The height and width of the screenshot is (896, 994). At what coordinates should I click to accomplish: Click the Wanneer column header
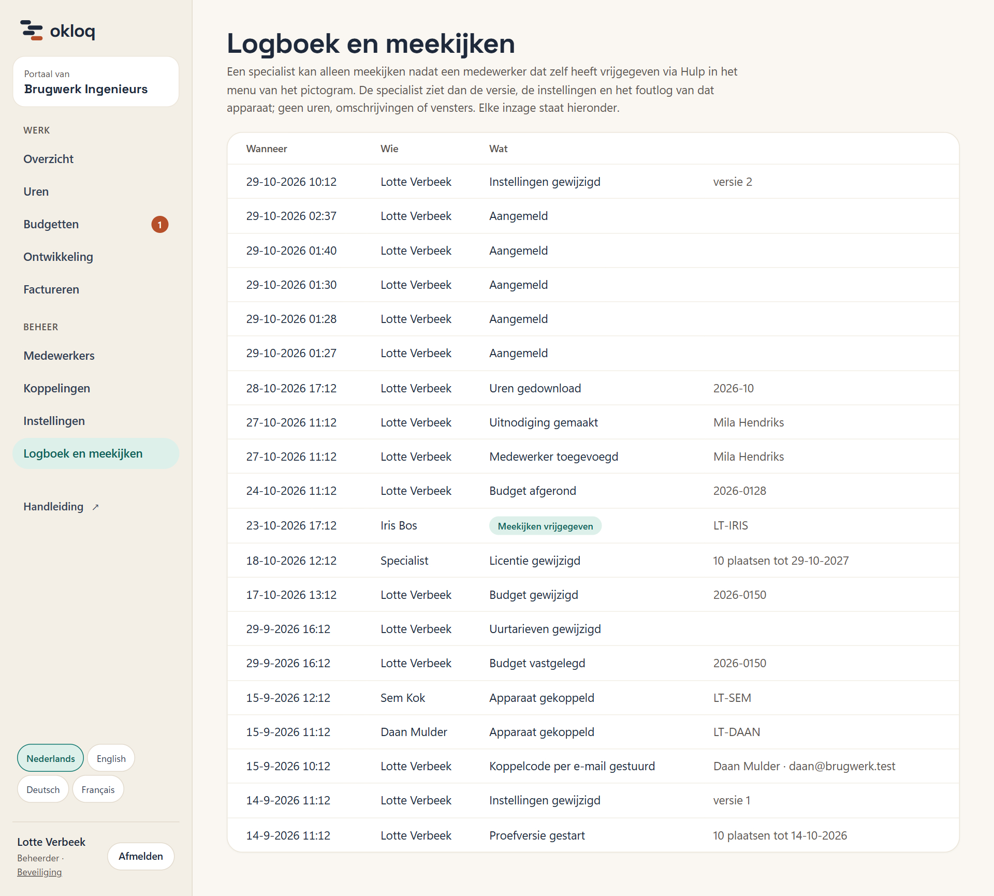267,149
